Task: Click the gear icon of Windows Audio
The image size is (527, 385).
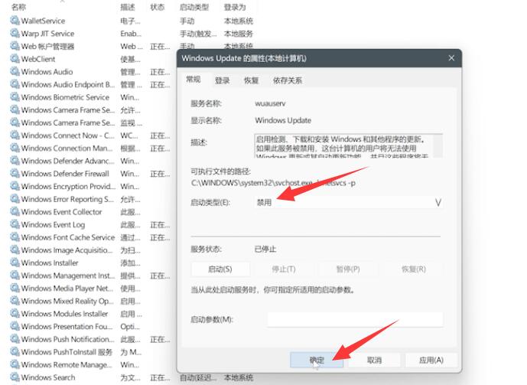Action: (x=15, y=72)
